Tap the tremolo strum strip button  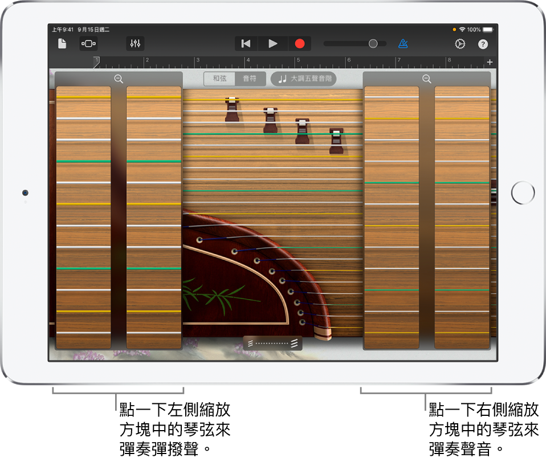pos(272,343)
